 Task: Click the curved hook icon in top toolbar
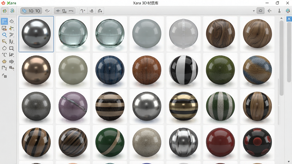[x=83, y=11]
